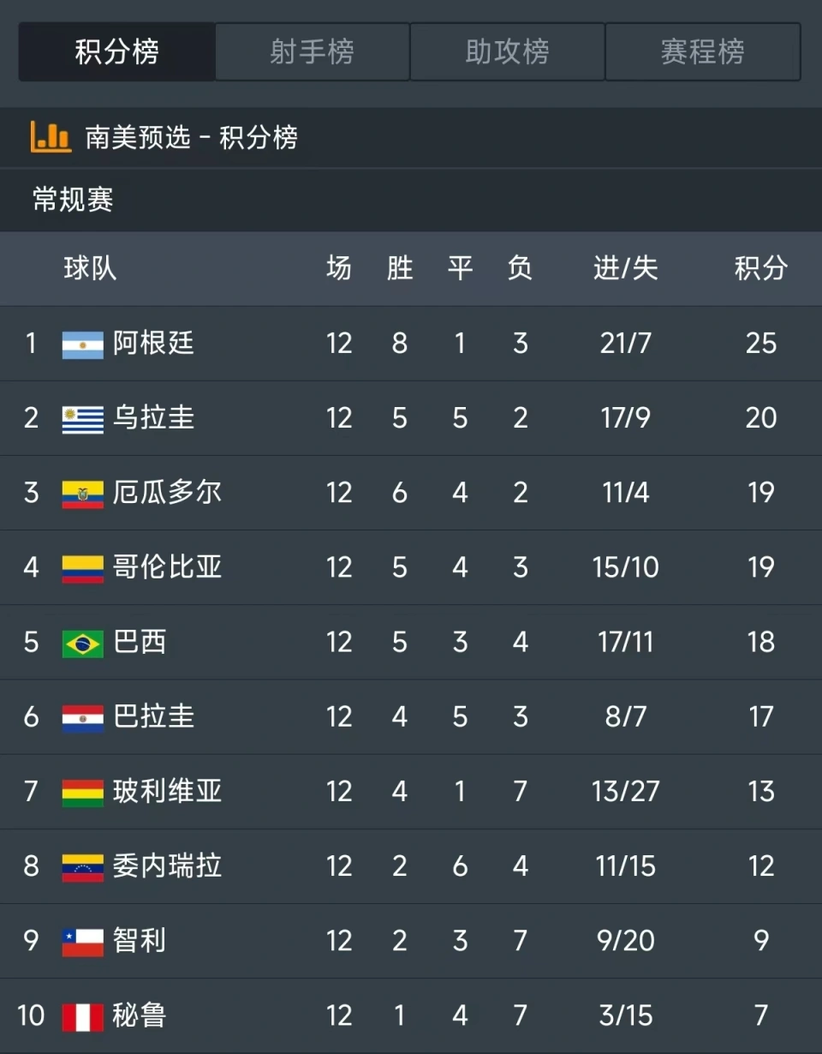Open the 赛程榜 tab
This screenshot has width=822, height=1054.
[x=702, y=52]
